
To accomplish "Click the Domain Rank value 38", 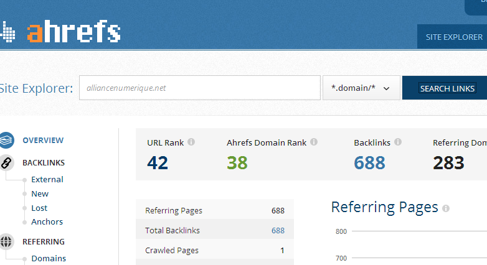I will (x=237, y=162).
